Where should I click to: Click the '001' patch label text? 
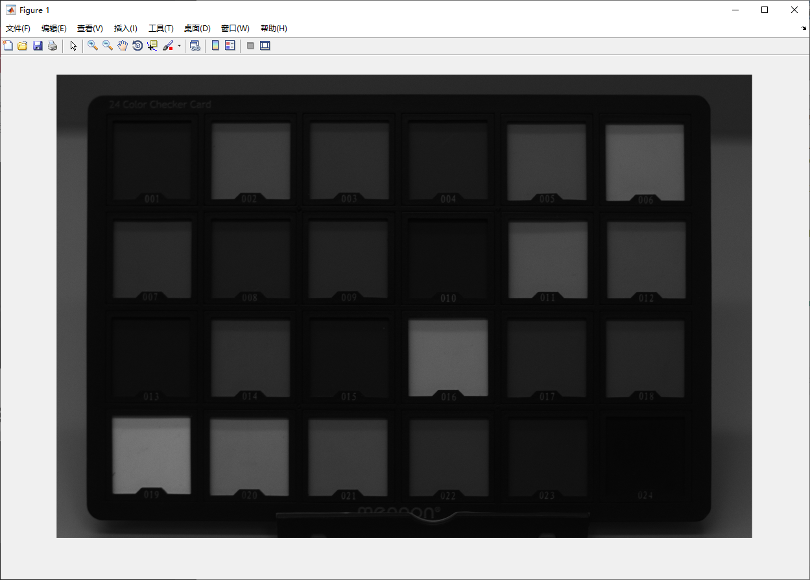point(152,199)
